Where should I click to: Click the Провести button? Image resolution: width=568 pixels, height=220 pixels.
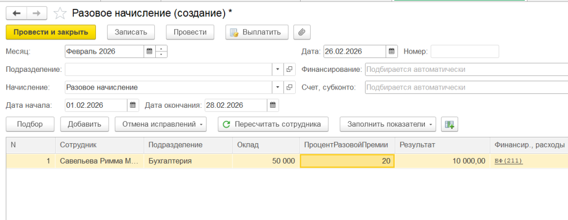(190, 32)
